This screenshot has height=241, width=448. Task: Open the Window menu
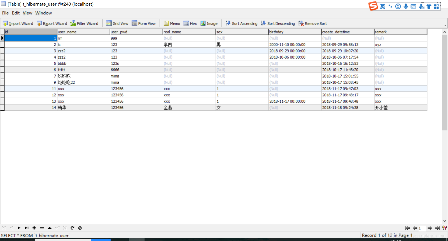(43, 13)
